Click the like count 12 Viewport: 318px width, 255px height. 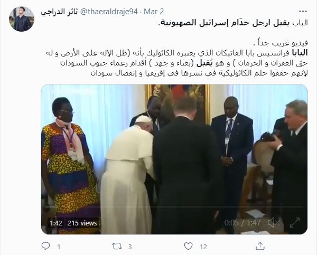coord(203,247)
